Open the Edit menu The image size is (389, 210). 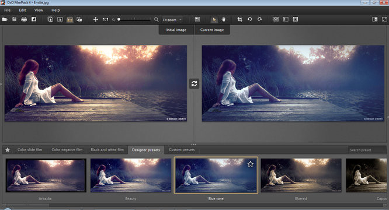click(x=22, y=10)
